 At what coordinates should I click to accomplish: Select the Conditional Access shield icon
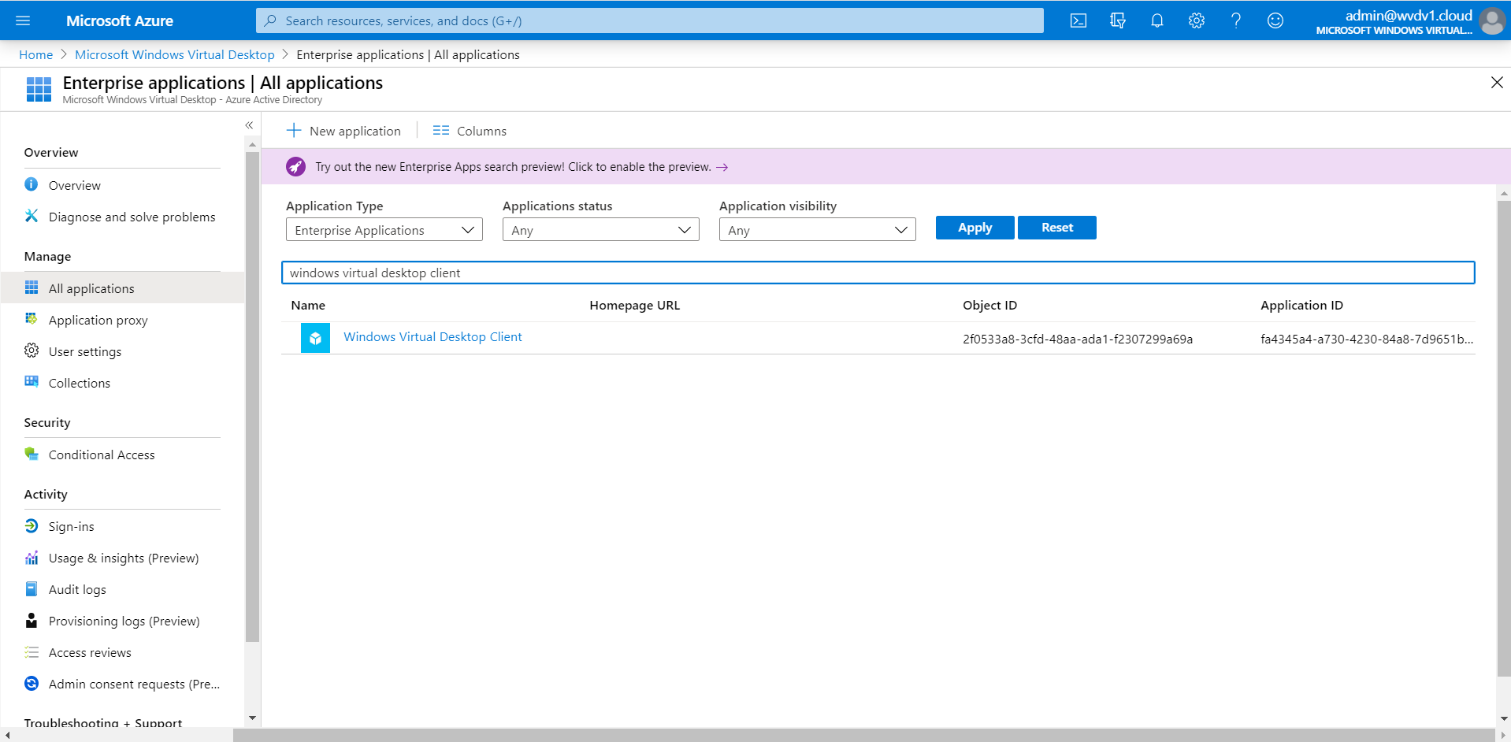pos(32,454)
